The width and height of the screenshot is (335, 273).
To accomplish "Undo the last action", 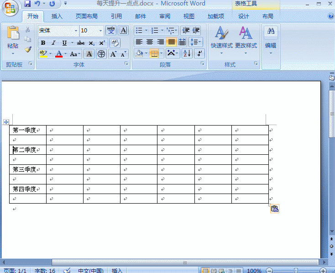I will point(37,4).
